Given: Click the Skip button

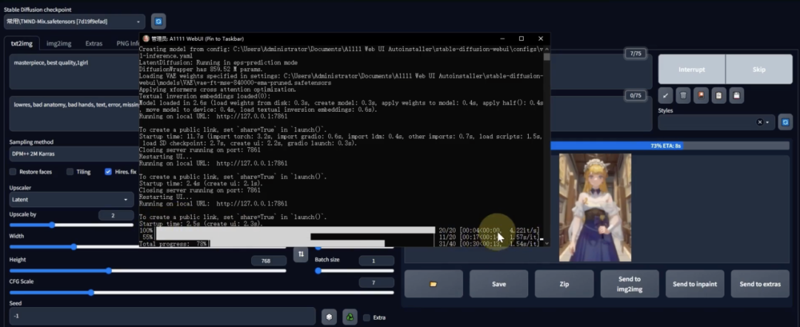Looking at the screenshot, I should [x=759, y=70].
